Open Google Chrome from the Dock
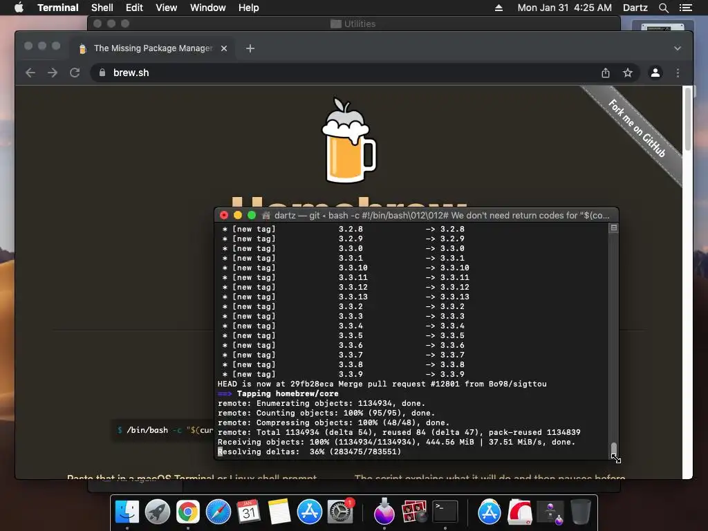708x531 pixels. pyautogui.click(x=188, y=512)
